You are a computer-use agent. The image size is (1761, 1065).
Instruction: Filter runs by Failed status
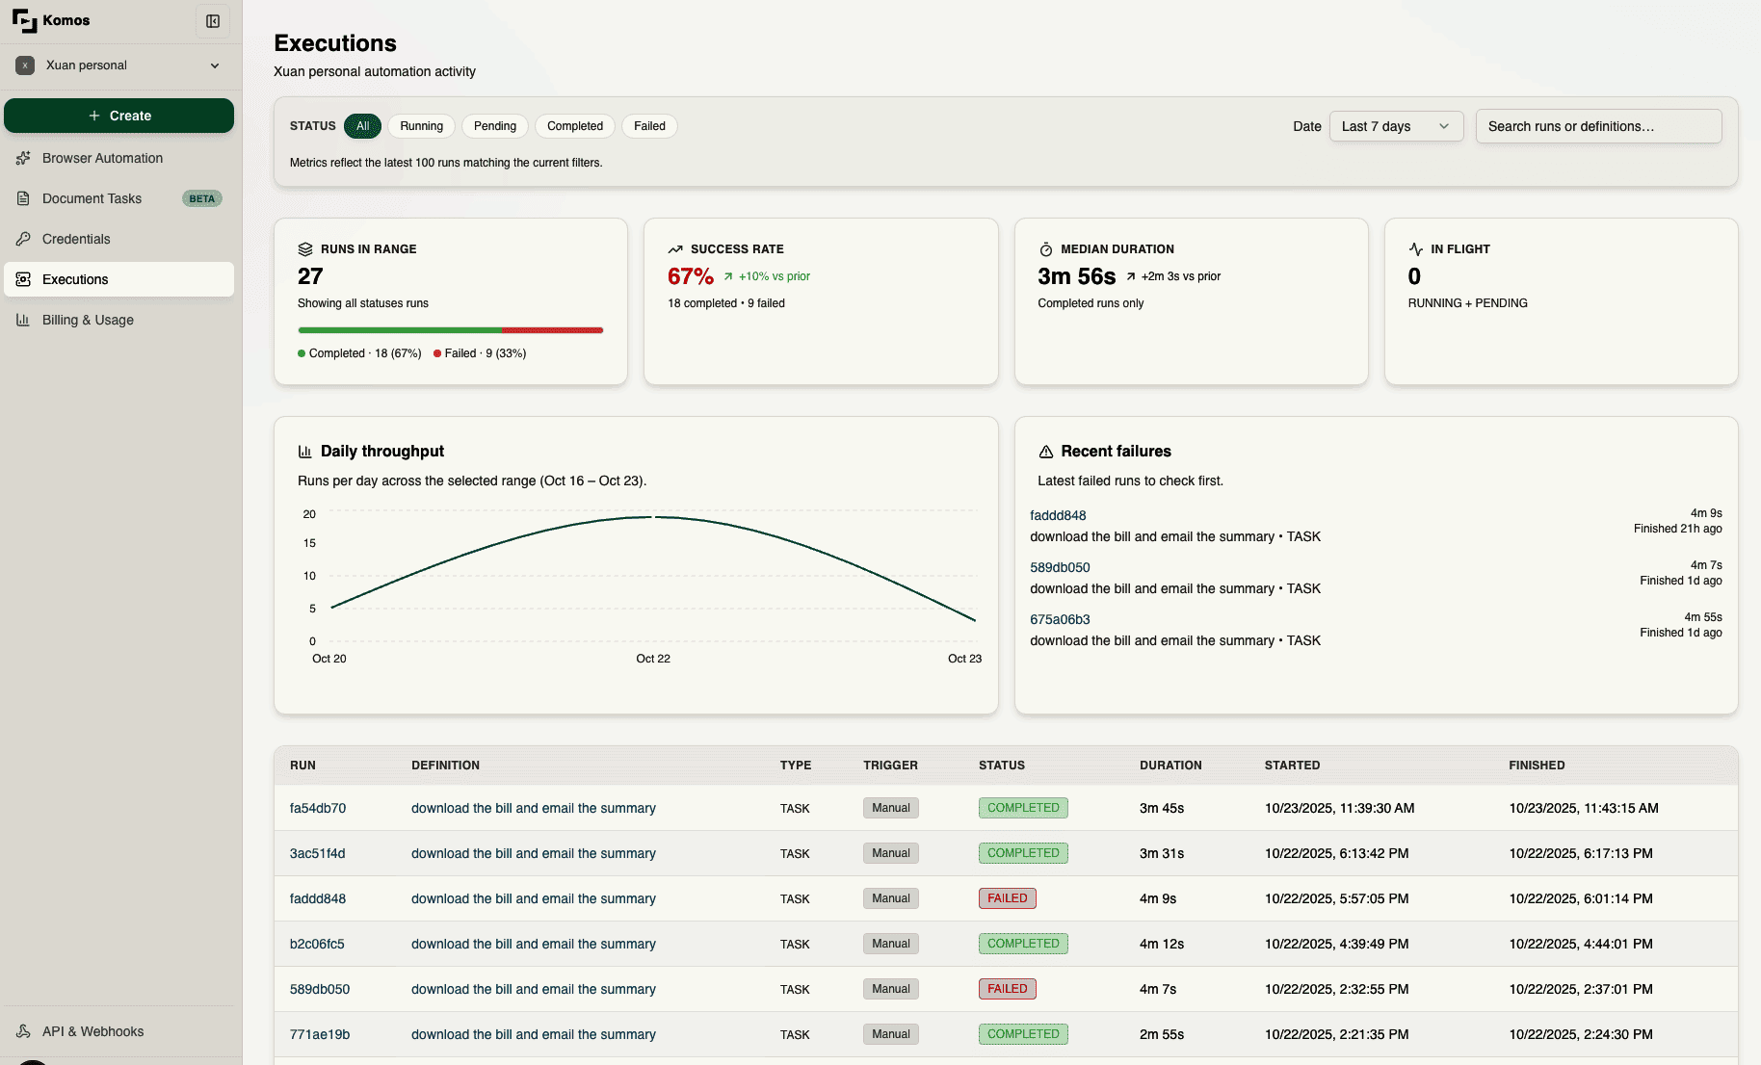click(649, 126)
